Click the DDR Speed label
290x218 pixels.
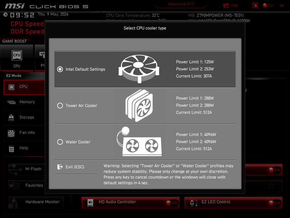coord(27,31)
